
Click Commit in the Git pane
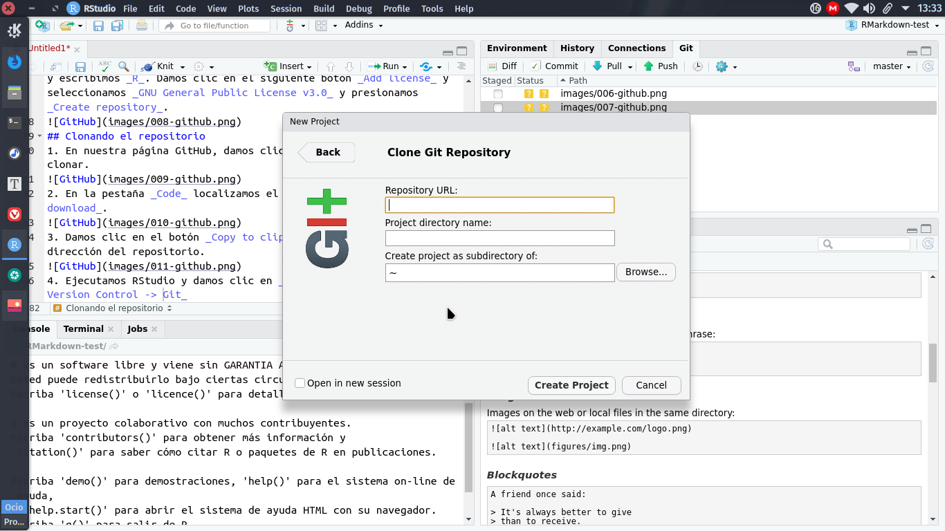[x=554, y=66]
